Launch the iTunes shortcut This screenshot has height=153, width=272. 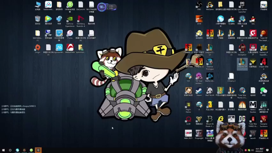[x=70, y=34]
